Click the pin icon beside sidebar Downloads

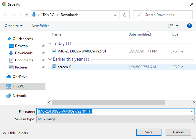pyautogui.click(x=43, y=53)
